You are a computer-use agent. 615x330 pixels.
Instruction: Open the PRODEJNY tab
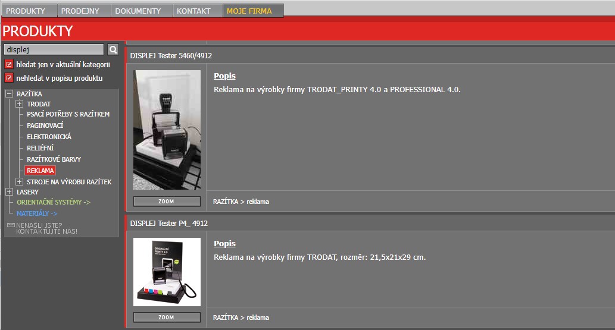(x=85, y=11)
